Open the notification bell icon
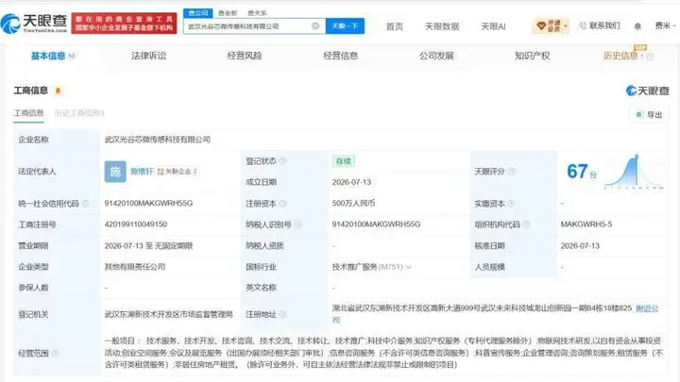The width and height of the screenshot is (680, 382). point(637,26)
